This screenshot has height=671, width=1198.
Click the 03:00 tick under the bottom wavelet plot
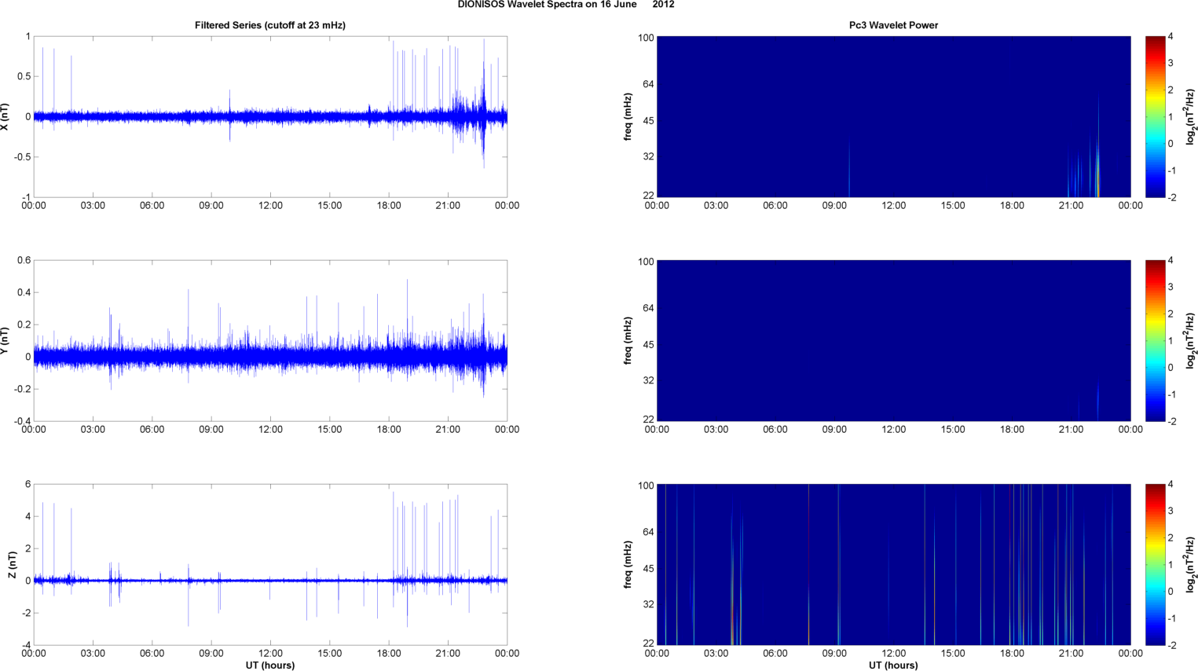(716, 654)
